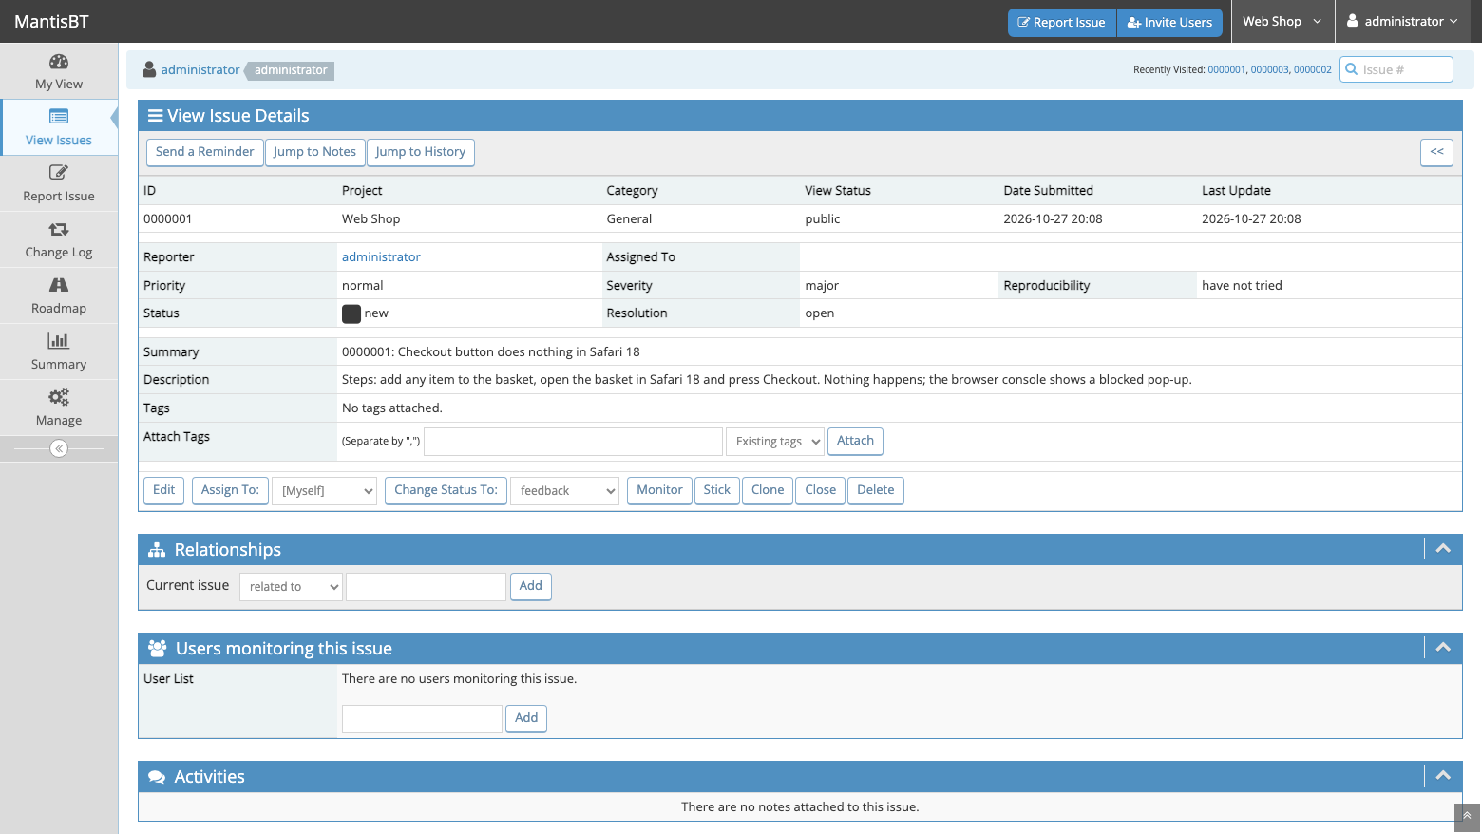Open the Roadmap sidebar icon
1482x834 pixels.
[59, 285]
